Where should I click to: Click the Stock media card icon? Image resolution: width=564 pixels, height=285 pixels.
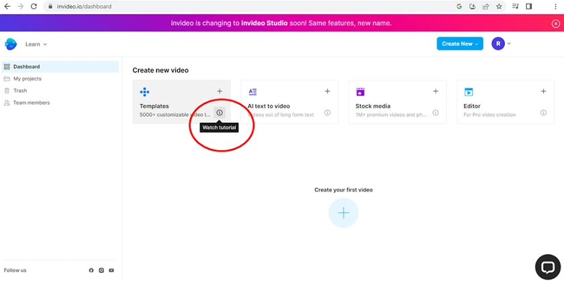pyautogui.click(x=361, y=92)
